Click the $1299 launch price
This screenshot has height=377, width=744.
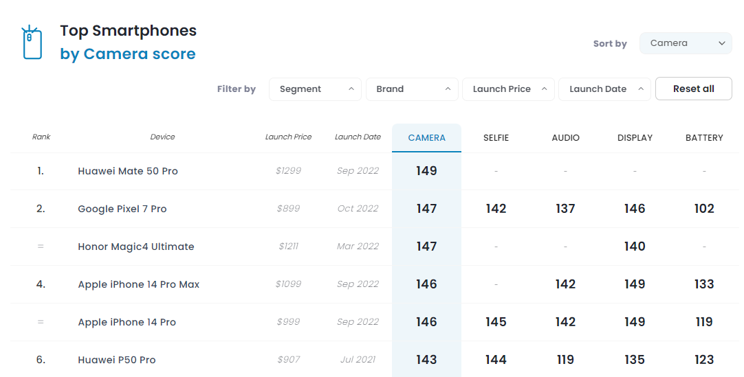289,171
